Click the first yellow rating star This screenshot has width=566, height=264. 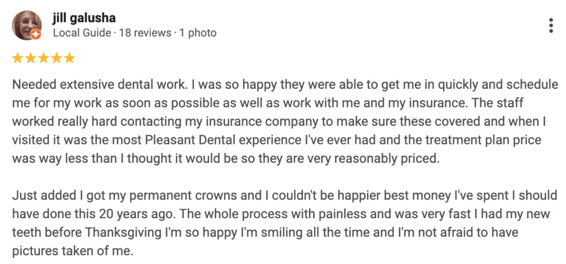17,58
